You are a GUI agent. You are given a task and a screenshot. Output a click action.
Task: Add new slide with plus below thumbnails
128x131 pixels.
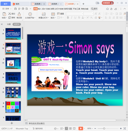pos(12,123)
